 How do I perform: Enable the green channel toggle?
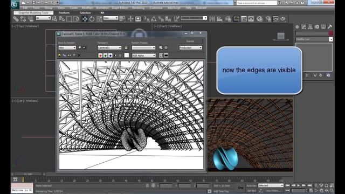click(106, 56)
